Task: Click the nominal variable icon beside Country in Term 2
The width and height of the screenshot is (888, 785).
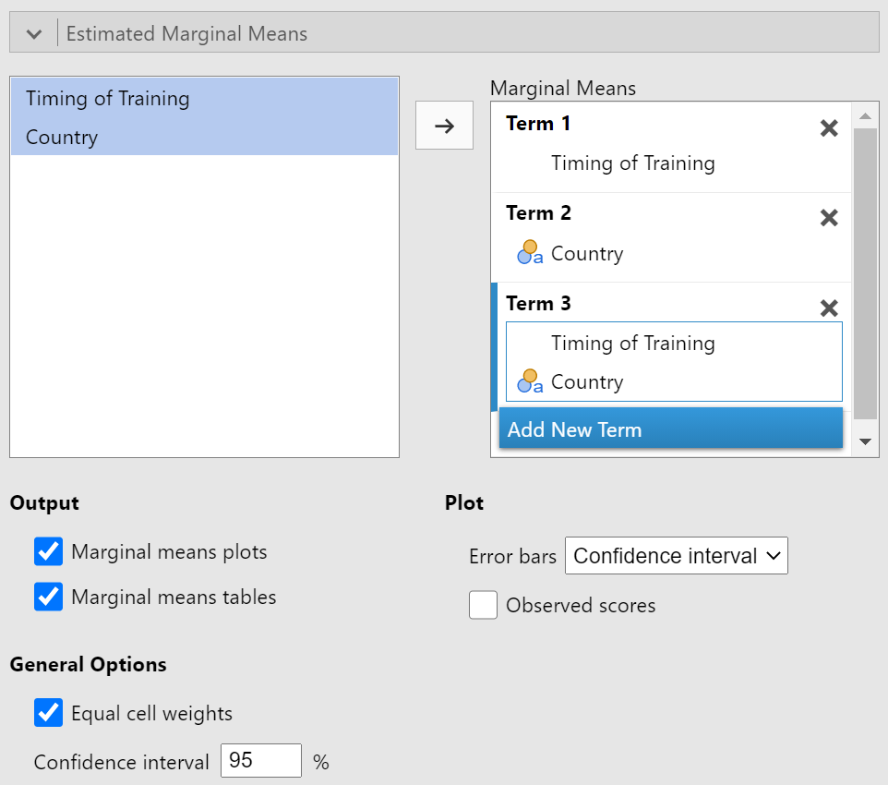Action: pos(530,253)
